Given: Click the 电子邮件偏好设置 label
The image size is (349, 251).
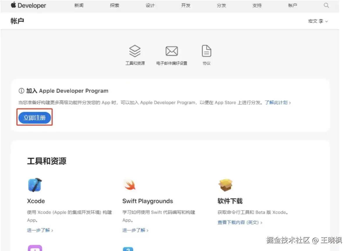Looking at the screenshot, I should click(x=172, y=63).
